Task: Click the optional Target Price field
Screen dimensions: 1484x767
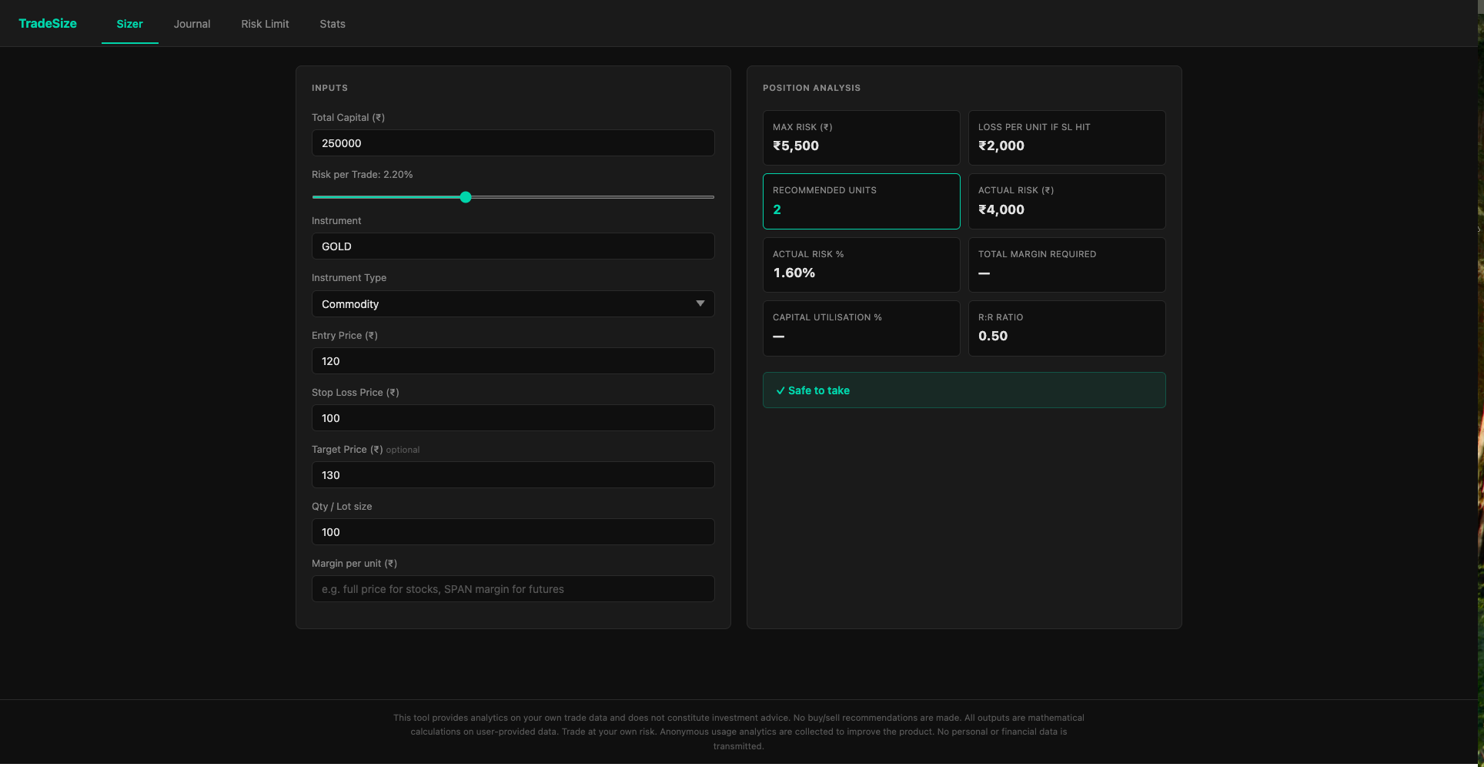Action: coord(512,474)
